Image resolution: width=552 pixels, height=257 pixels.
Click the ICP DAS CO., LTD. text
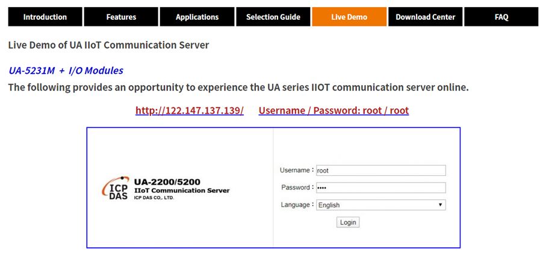pos(154,198)
